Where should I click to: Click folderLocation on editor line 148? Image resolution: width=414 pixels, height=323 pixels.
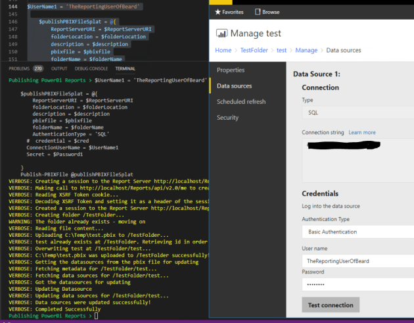pyautogui.click(x=72, y=37)
